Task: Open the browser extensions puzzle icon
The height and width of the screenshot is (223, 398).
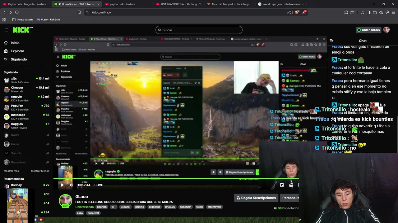Action: click(346, 12)
